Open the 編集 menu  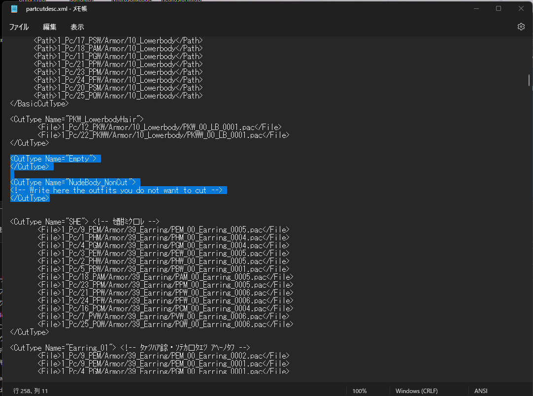click(x=50, y=27)
